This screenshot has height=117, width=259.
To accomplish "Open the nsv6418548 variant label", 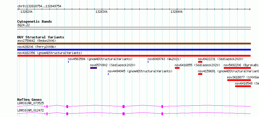I will 247,83.
